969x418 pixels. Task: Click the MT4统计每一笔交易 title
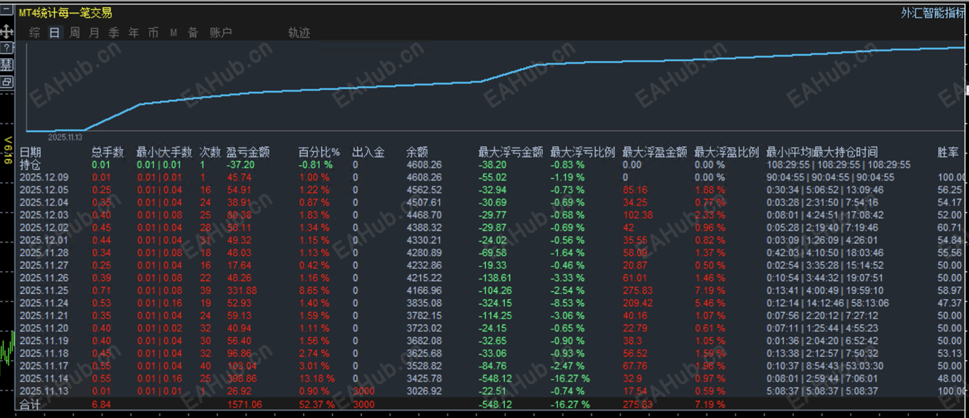click(65, 13)
